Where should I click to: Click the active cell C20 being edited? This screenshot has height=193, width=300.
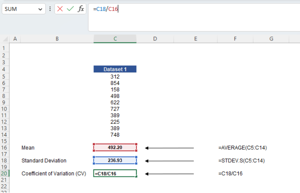115,174
